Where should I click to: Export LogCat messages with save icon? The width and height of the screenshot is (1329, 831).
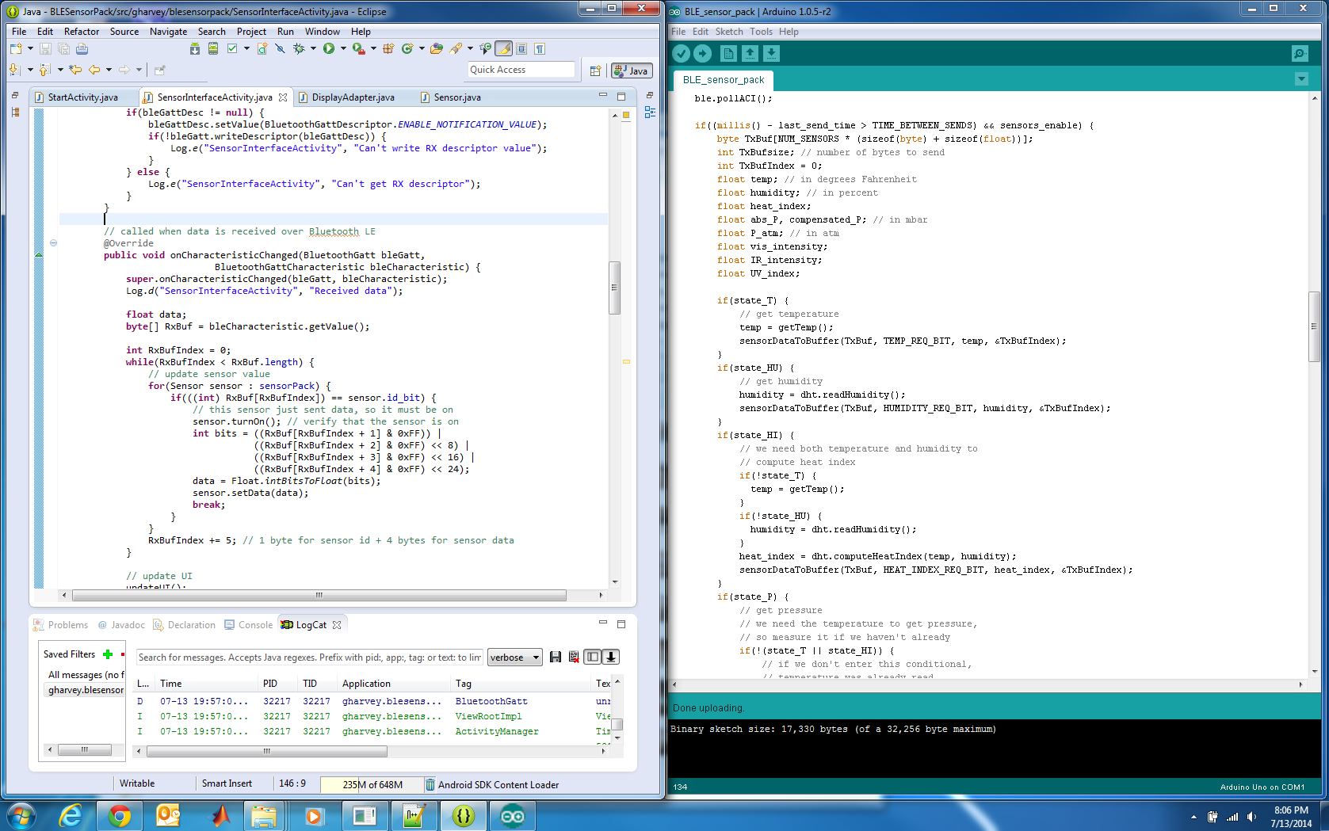coord(555,657)
